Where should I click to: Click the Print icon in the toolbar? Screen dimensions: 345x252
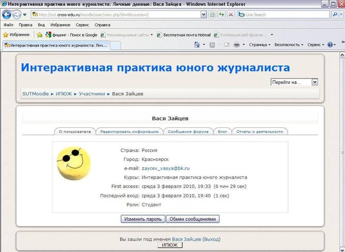coord(237,45)
